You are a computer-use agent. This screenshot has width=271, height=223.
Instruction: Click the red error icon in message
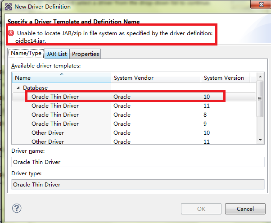tap(11, 33)
